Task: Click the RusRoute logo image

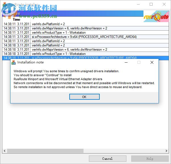Action: (156, 16)
